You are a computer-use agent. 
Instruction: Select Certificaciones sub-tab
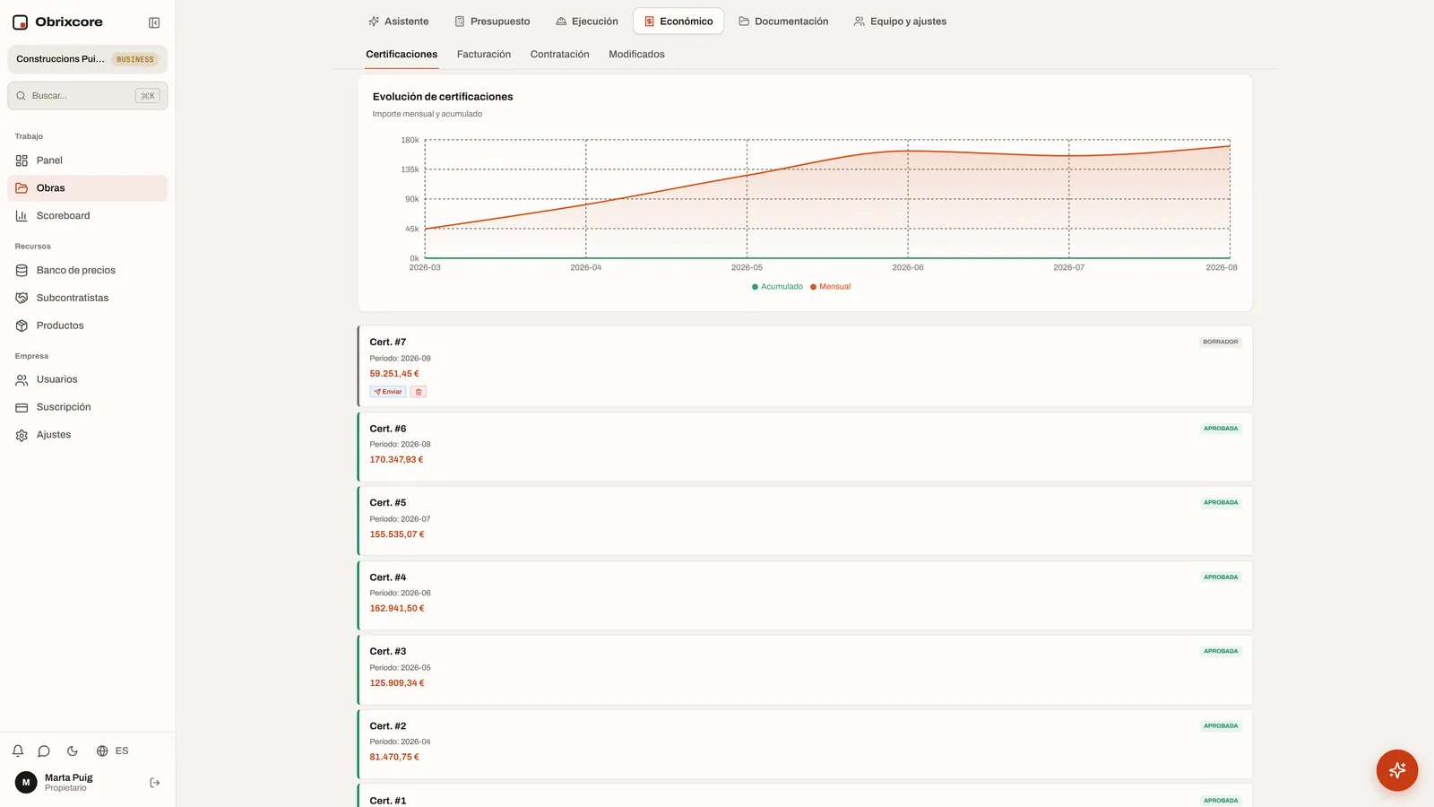click(402, 55)
